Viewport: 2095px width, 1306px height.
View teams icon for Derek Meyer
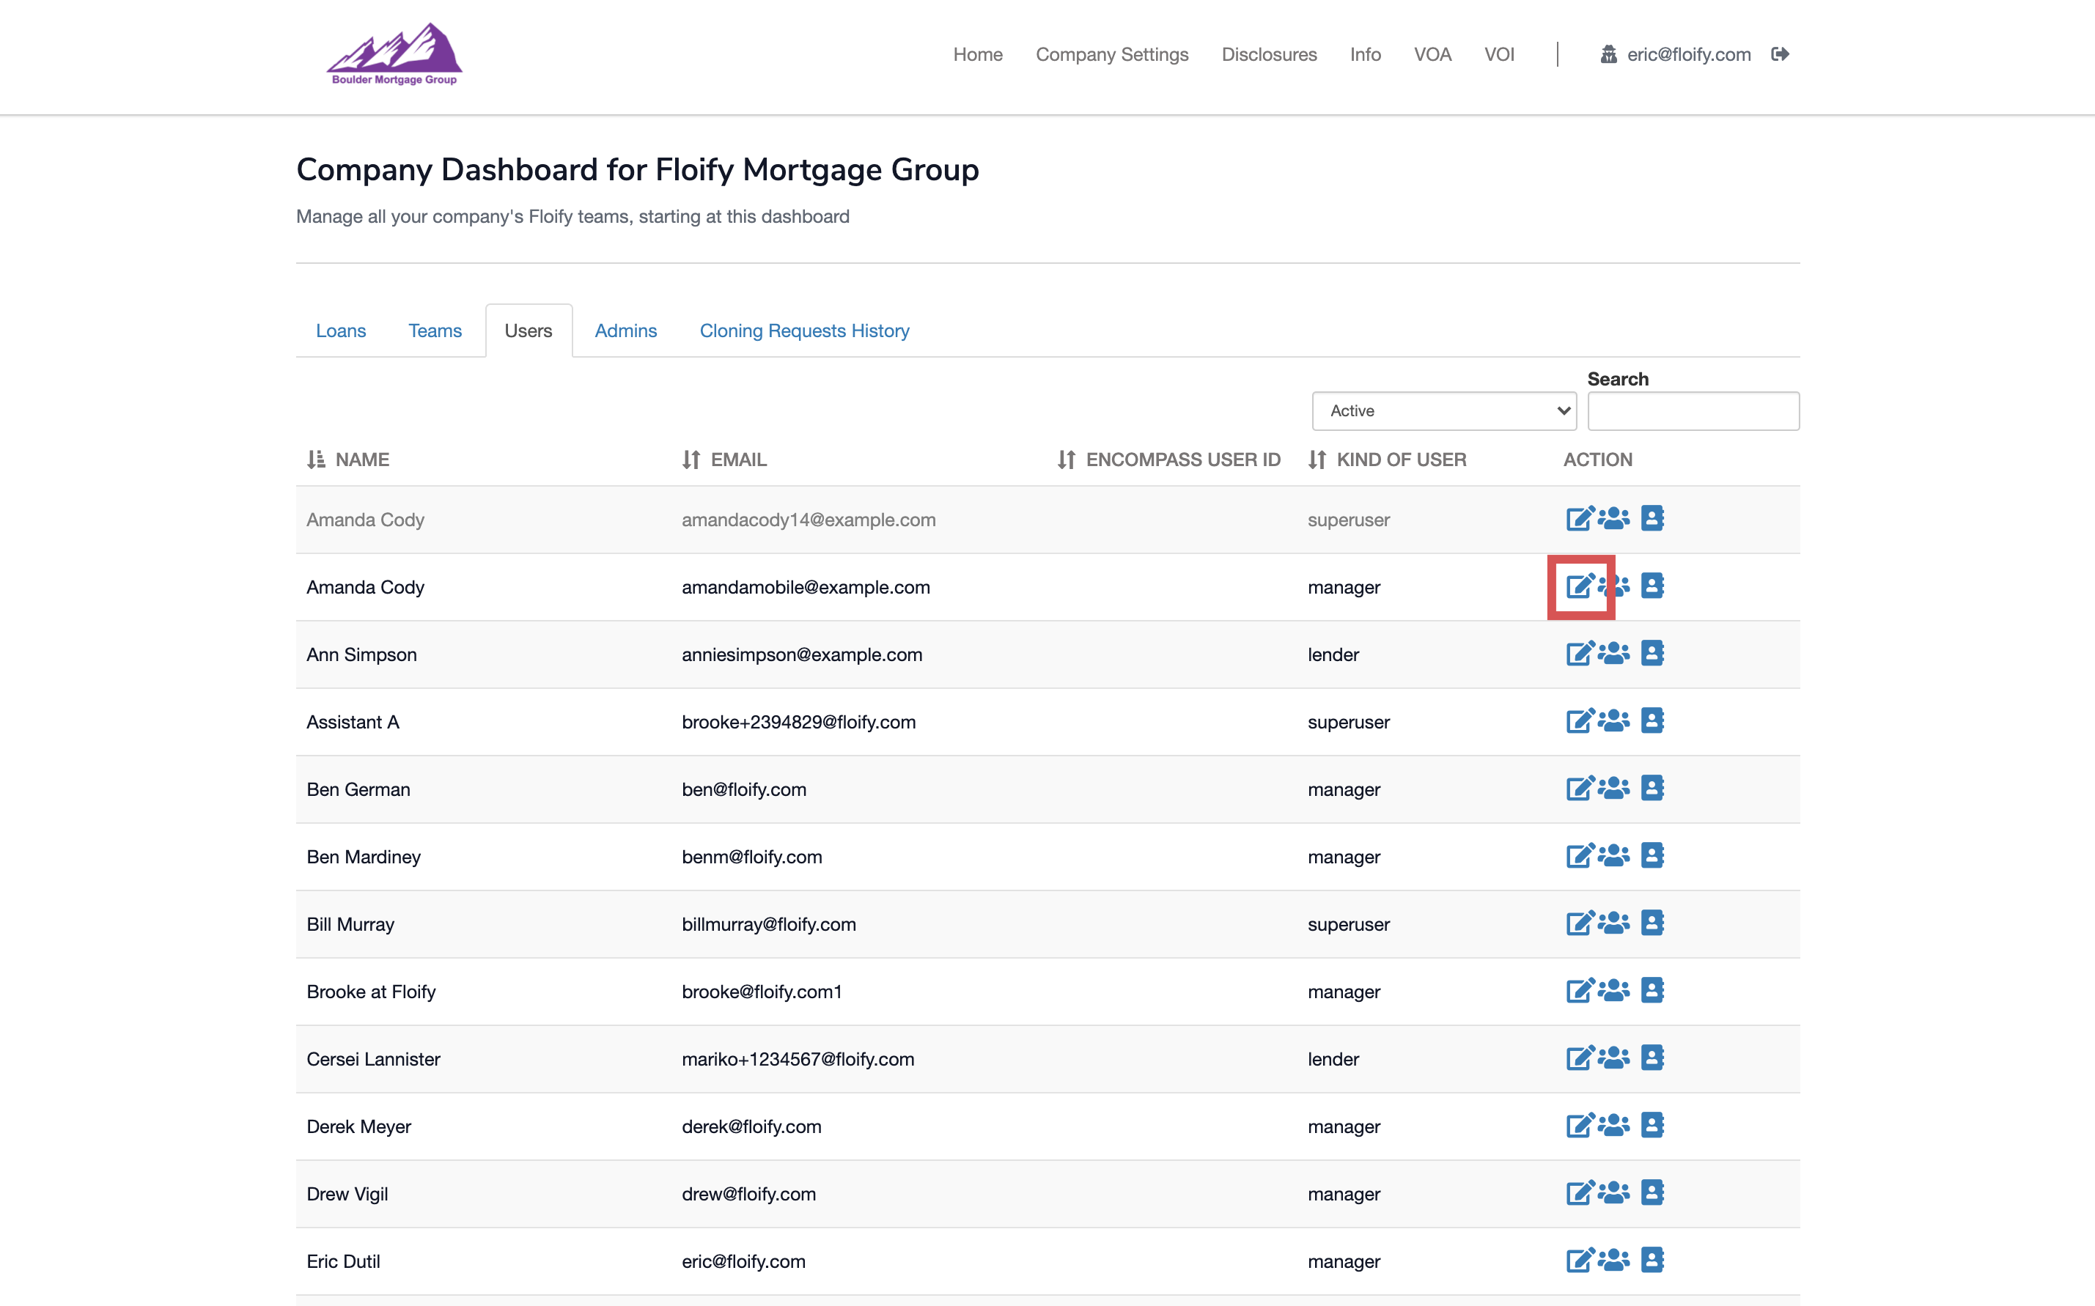tap(1614, 1124)
